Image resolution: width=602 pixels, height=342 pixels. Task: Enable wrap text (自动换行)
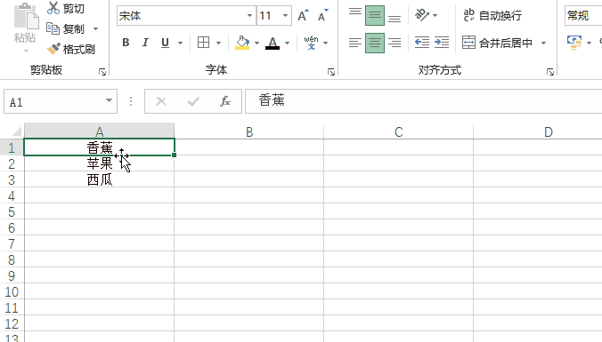point(492,15)
